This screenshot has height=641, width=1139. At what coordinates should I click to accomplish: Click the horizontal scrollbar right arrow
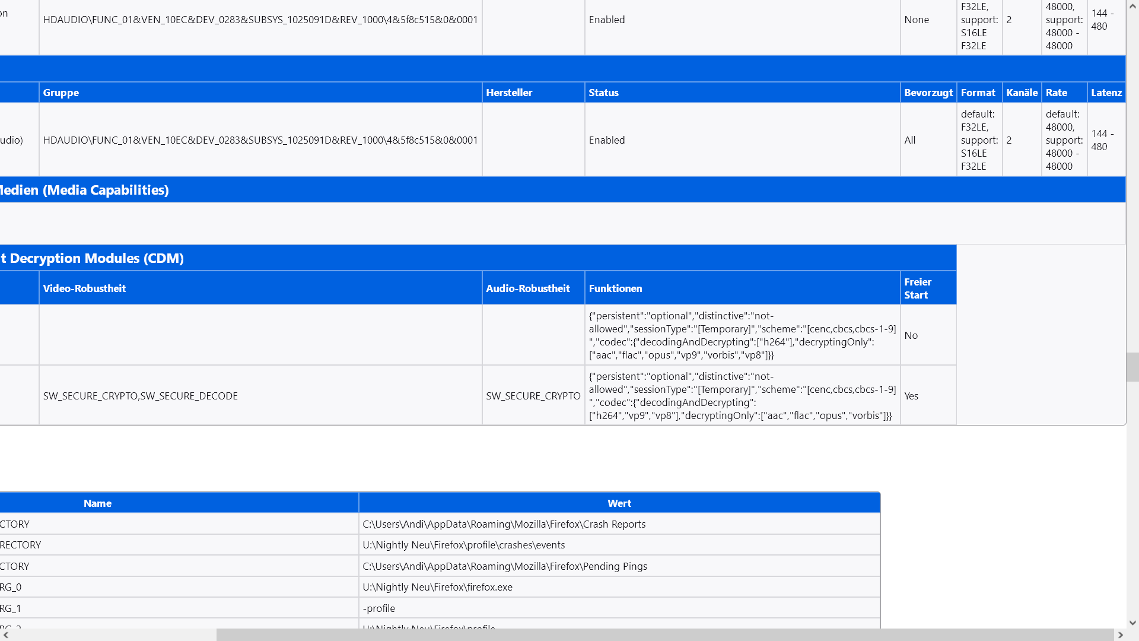pyautogui.click(x=1120, y=634)
